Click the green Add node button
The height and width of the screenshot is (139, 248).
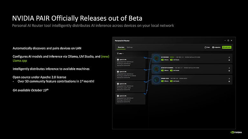pos(227,47)
